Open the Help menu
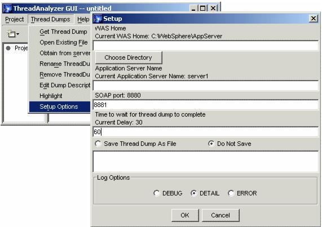This screenshot has height=227, width=322. (83, 19)
